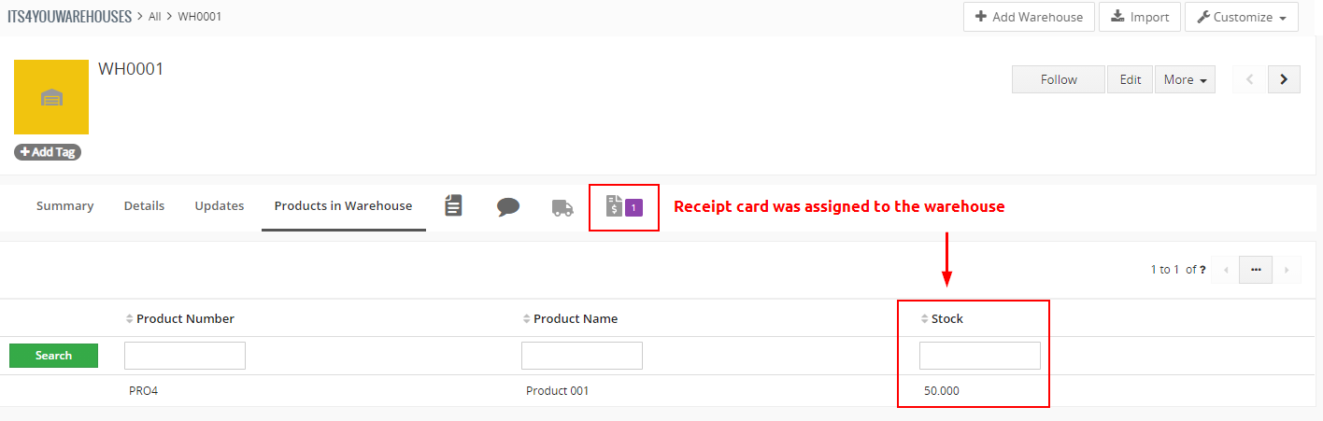Go to next warehouse record arrow
Screen dimensions: 1323x421
[1284, 79]
